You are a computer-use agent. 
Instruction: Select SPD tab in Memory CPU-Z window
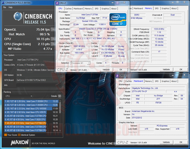coord(157,8)
